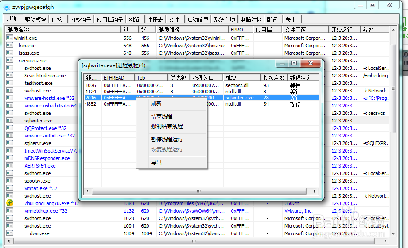The image size is (408, 248).
Task: Open the 系统杂项 tab
Action: tap(224, 19)
